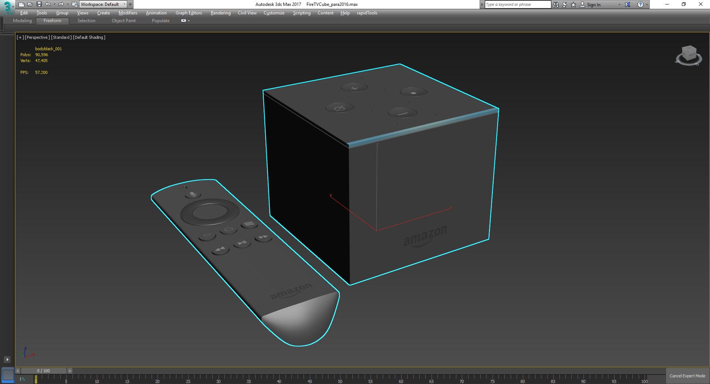Click the Open File folder icon
The image size is (710, 384).
pyautogui.click(x=30, y=4)
